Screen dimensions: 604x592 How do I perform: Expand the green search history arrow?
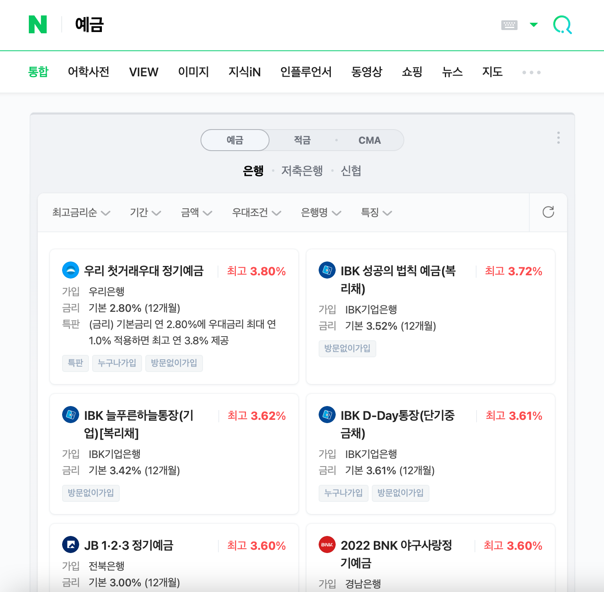pyautogui.click(x=534, y=25)
